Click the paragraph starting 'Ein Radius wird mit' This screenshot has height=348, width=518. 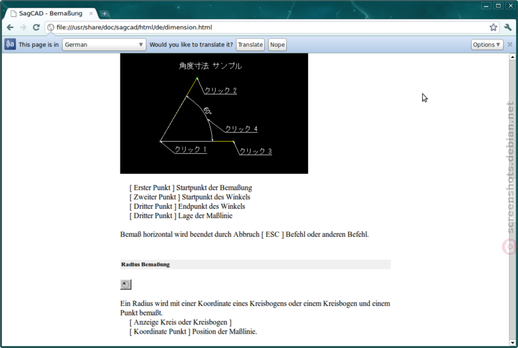255,308
